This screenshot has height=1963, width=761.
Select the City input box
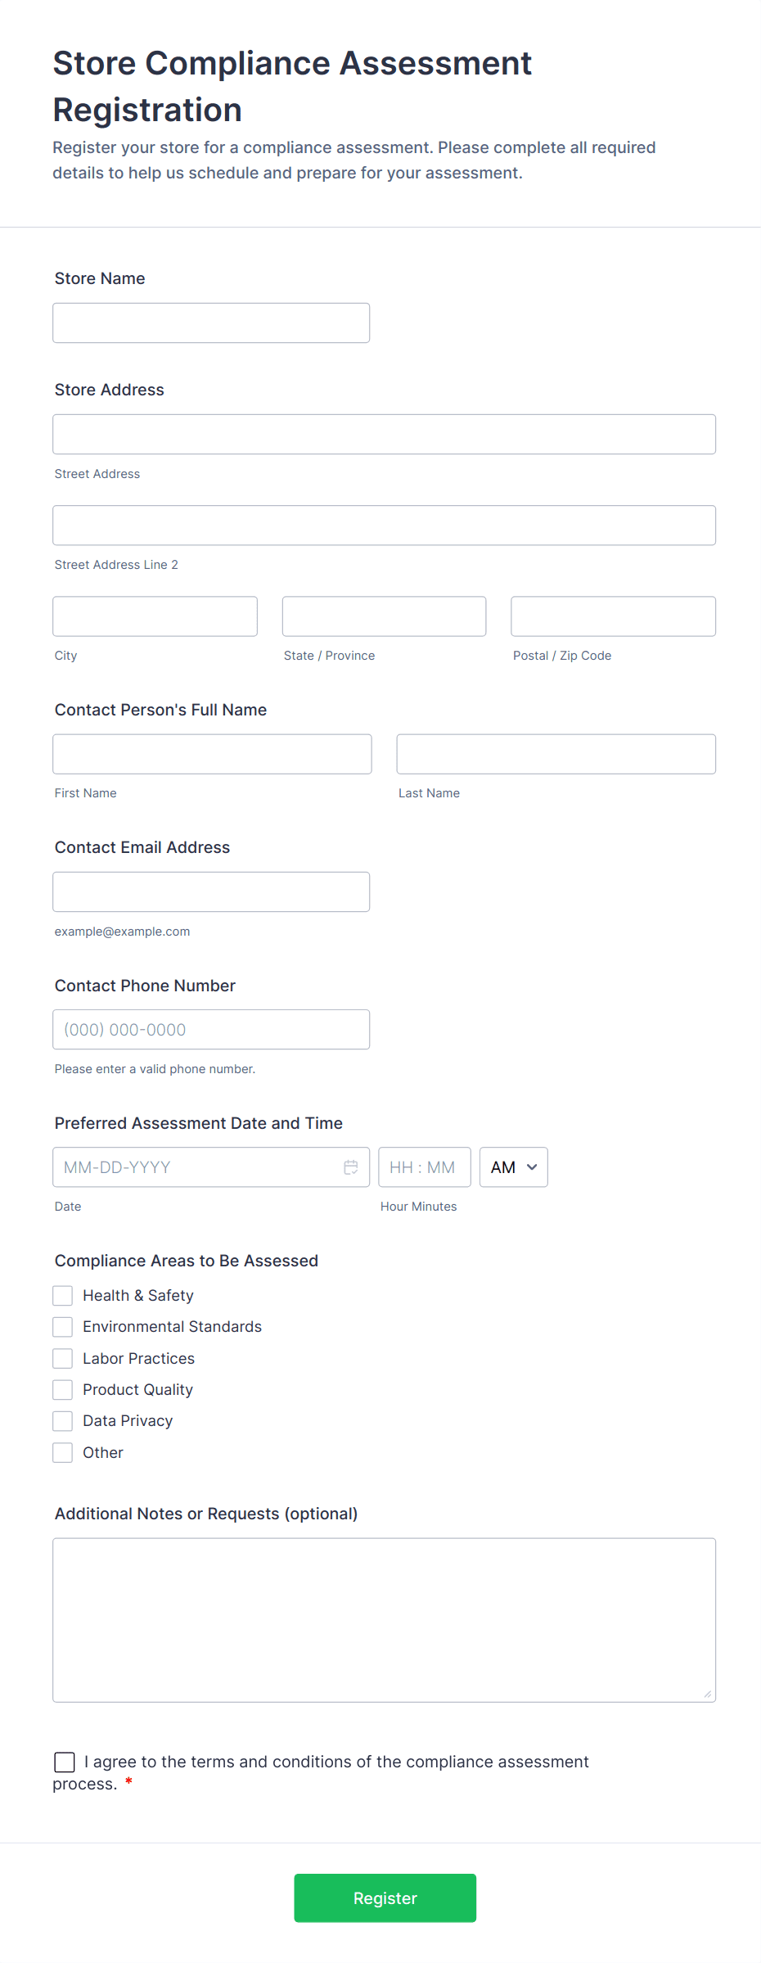pos(155,616)
